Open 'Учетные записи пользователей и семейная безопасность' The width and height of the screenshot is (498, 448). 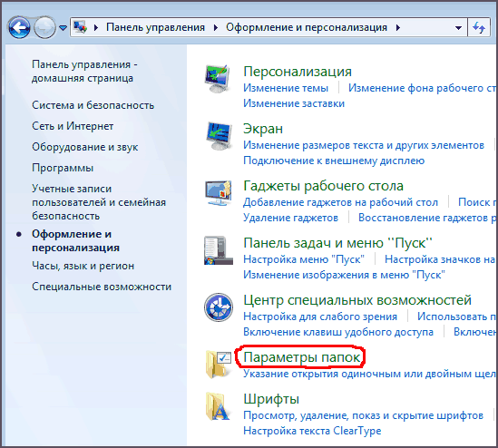(x=99, y=202)
